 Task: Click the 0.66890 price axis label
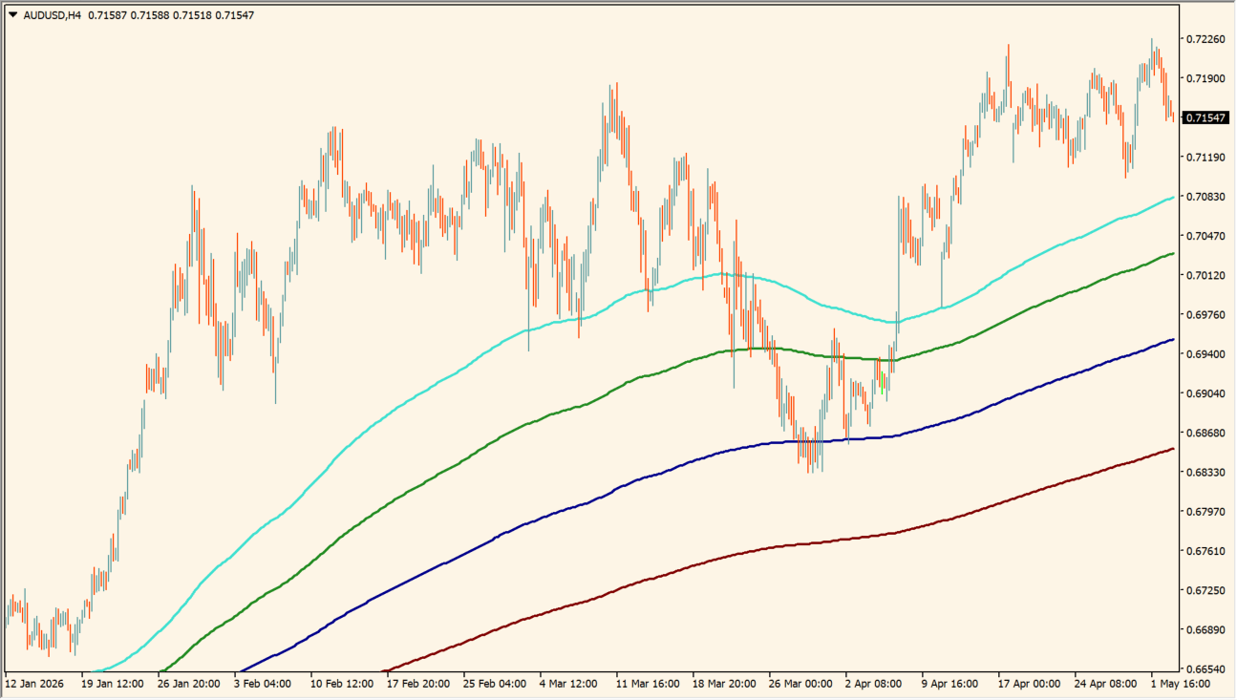click(x=1205, y=630)
